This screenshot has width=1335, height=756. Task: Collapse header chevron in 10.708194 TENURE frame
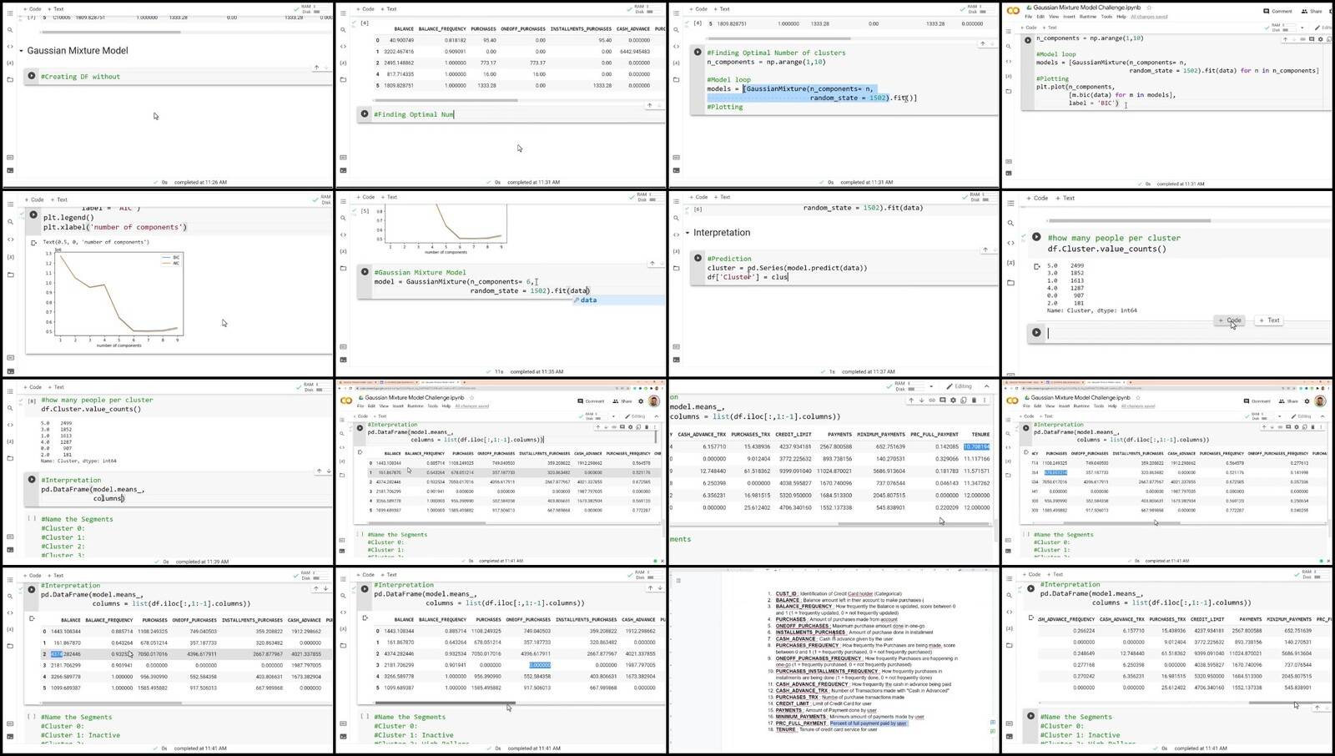pos(987,386)
